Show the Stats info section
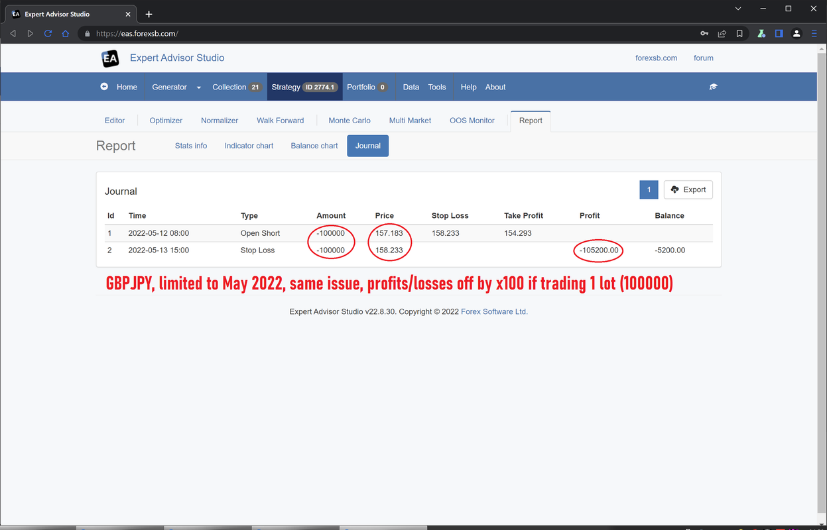The image size is (827, 530). [x=191, y=146]
